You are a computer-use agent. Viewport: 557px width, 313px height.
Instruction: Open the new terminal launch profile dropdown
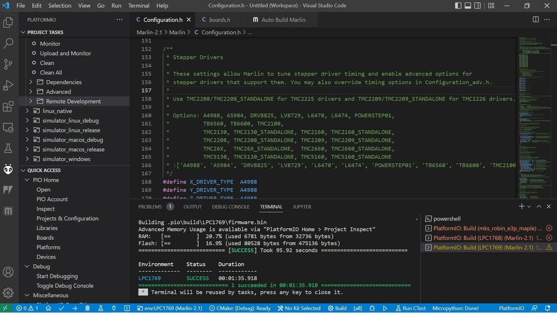529,206
